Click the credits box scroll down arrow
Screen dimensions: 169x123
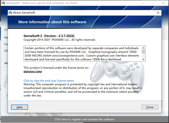(x=143, y=59)
